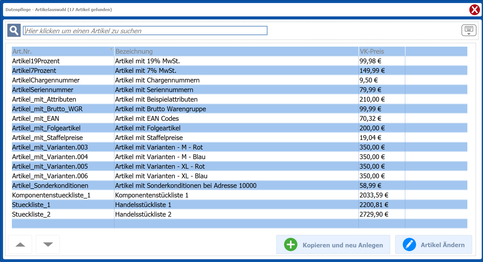This screenshot has width=483, height=262.
Task: Click the 58,99 € price cell
Action: [x=370, y=186]
